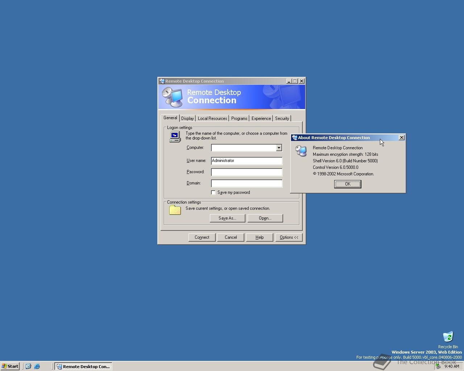464x371 pixels.
Task: Click the Open... button
Action: pyautogui.click(x=265, y=218)
